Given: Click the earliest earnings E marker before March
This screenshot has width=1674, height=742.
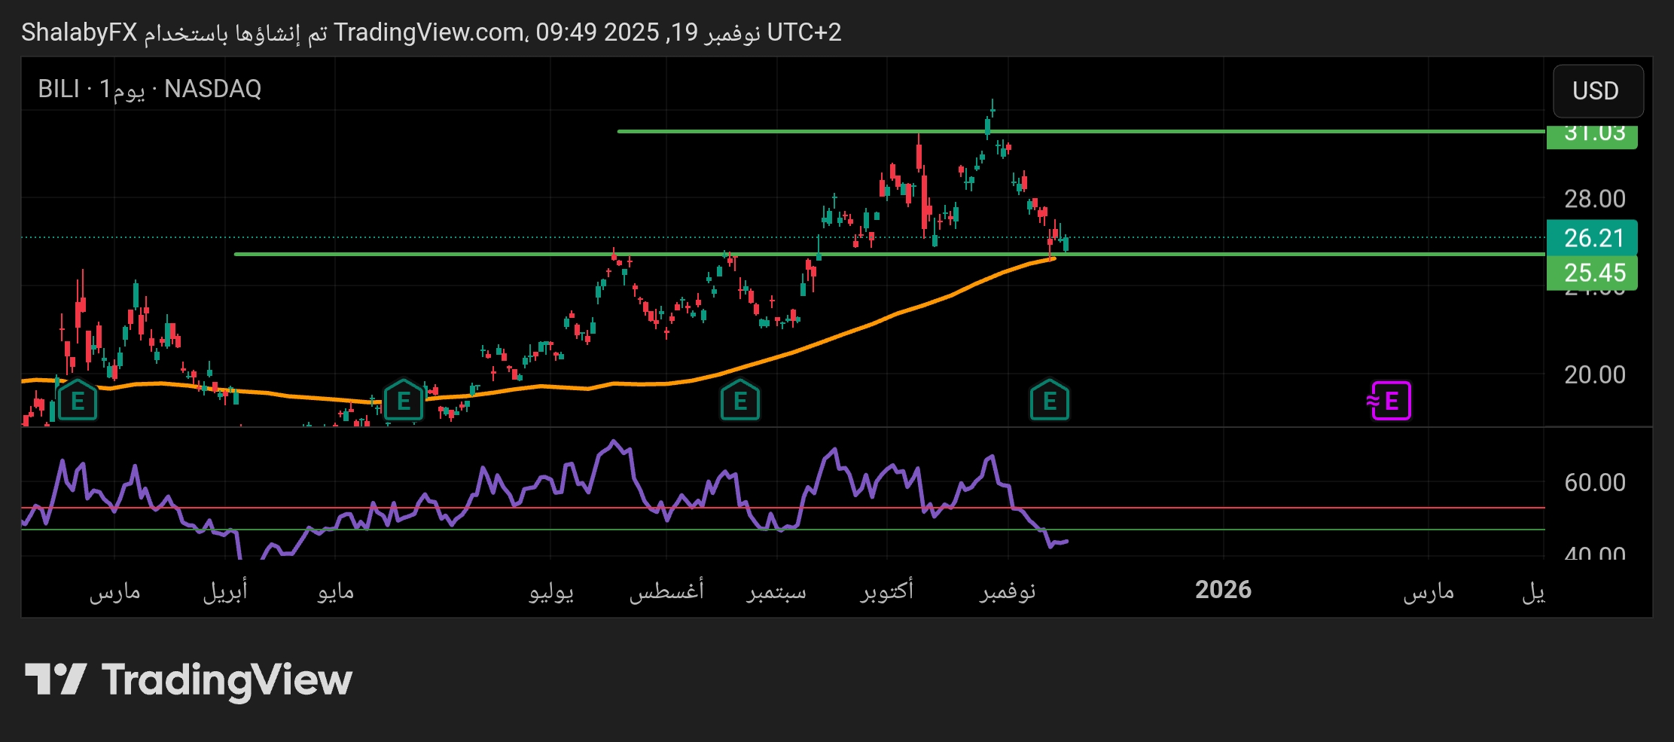Looking at the screenshot, I should click(x=78, y=401).
